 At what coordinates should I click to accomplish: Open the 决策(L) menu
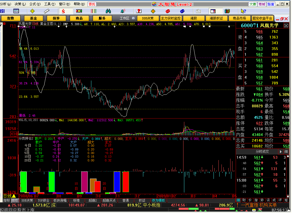point(20,4)
